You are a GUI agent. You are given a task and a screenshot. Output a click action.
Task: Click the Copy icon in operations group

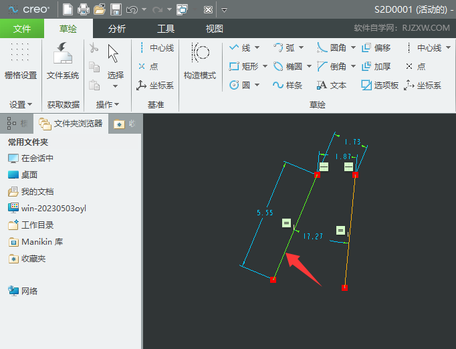point(94,67)
